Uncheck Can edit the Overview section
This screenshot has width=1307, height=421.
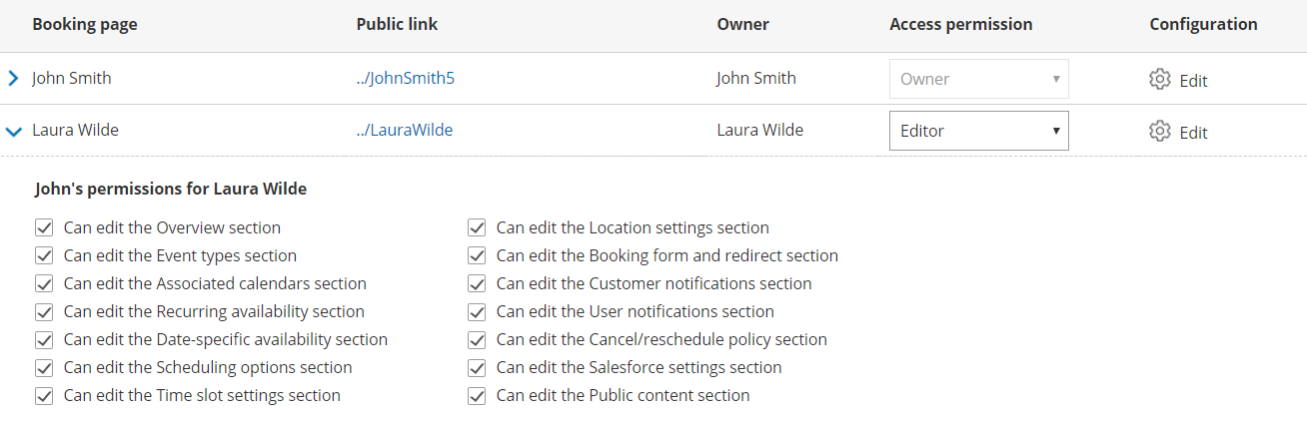(44, 228)
